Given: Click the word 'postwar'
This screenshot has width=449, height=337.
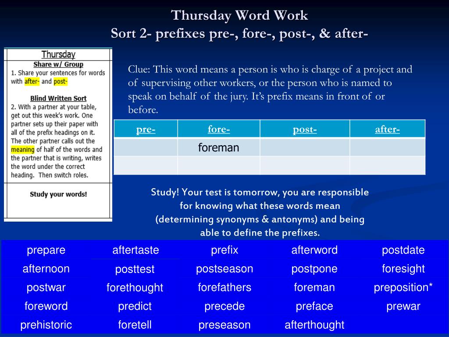Looking at the screenshot, I should (46, 287).
